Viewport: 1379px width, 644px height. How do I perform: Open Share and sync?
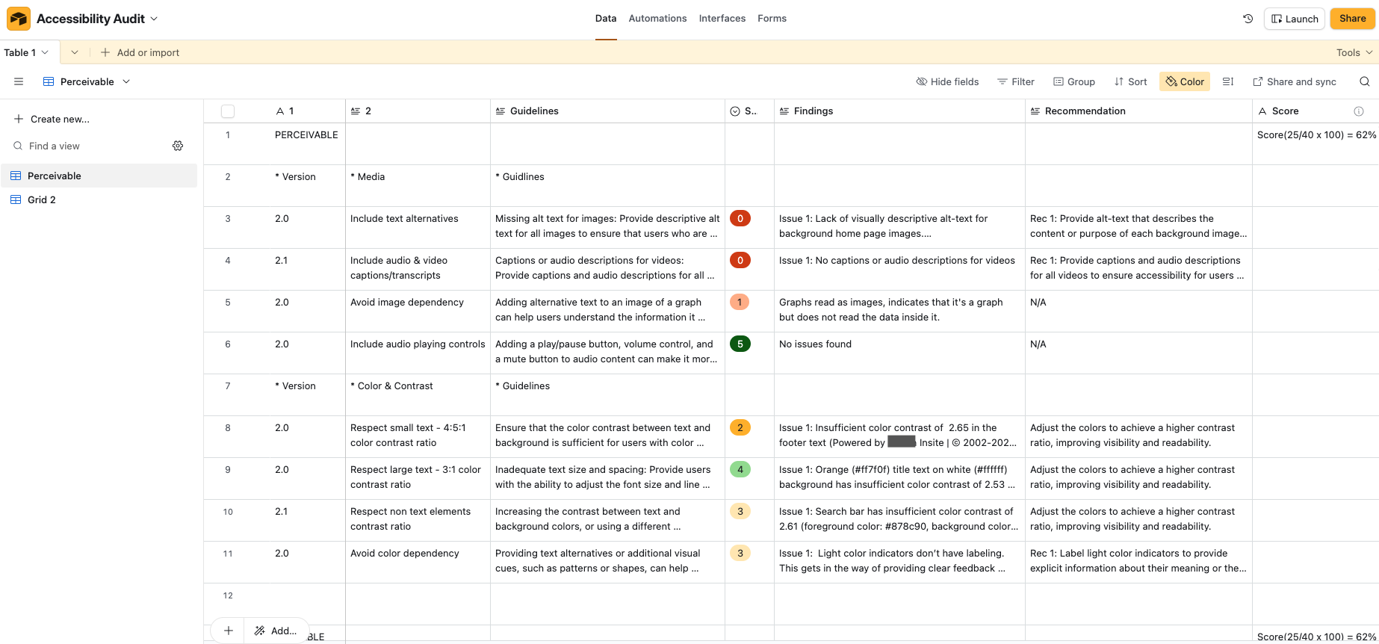point(1295,81)
